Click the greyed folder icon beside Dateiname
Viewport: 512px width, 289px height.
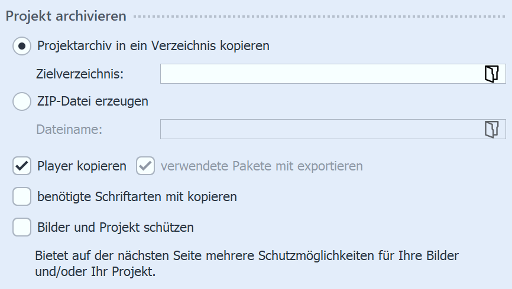[491, 129]
